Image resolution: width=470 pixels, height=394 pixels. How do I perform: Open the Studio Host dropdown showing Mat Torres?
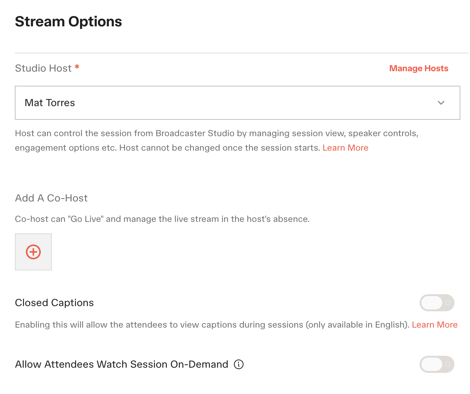[x=238, y=103]
